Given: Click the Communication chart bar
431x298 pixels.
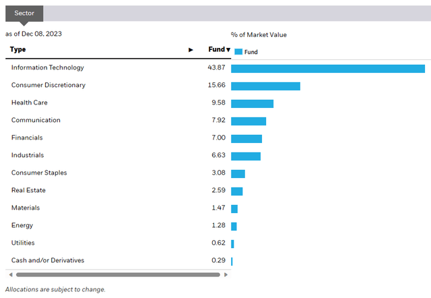Looking at the screenshot, I should point(248,121).
